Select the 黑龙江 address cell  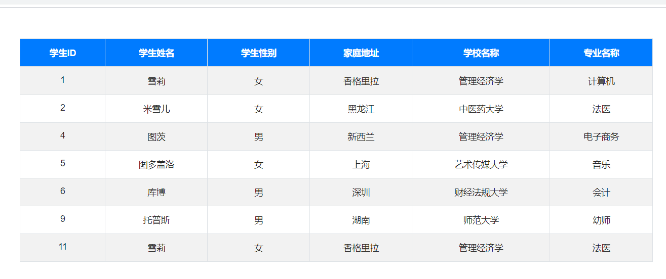point(361,109)
